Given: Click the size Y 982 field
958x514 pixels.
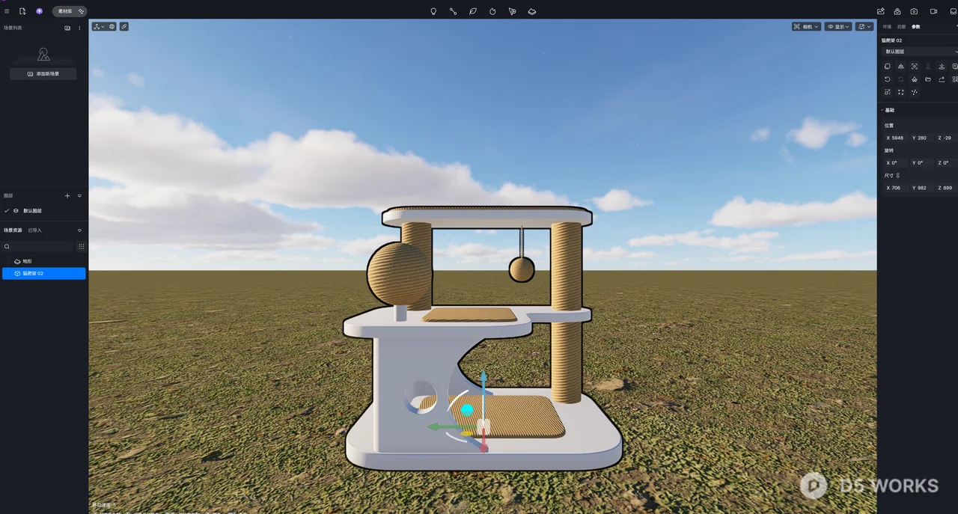Looking at the screenshot, I should point(921,188).
